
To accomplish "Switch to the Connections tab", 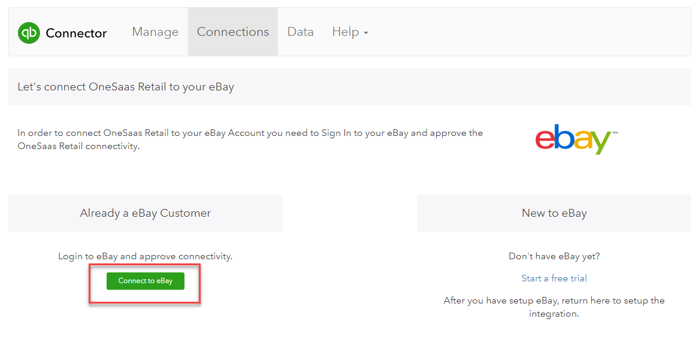I will pos(233,32).
